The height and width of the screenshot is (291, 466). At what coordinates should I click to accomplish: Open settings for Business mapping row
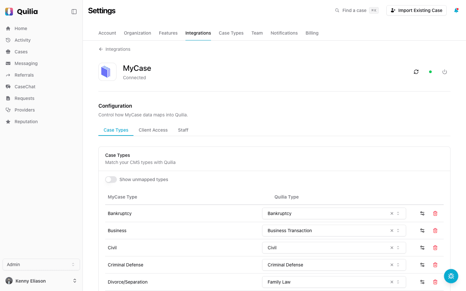click(x=422, y=231)
